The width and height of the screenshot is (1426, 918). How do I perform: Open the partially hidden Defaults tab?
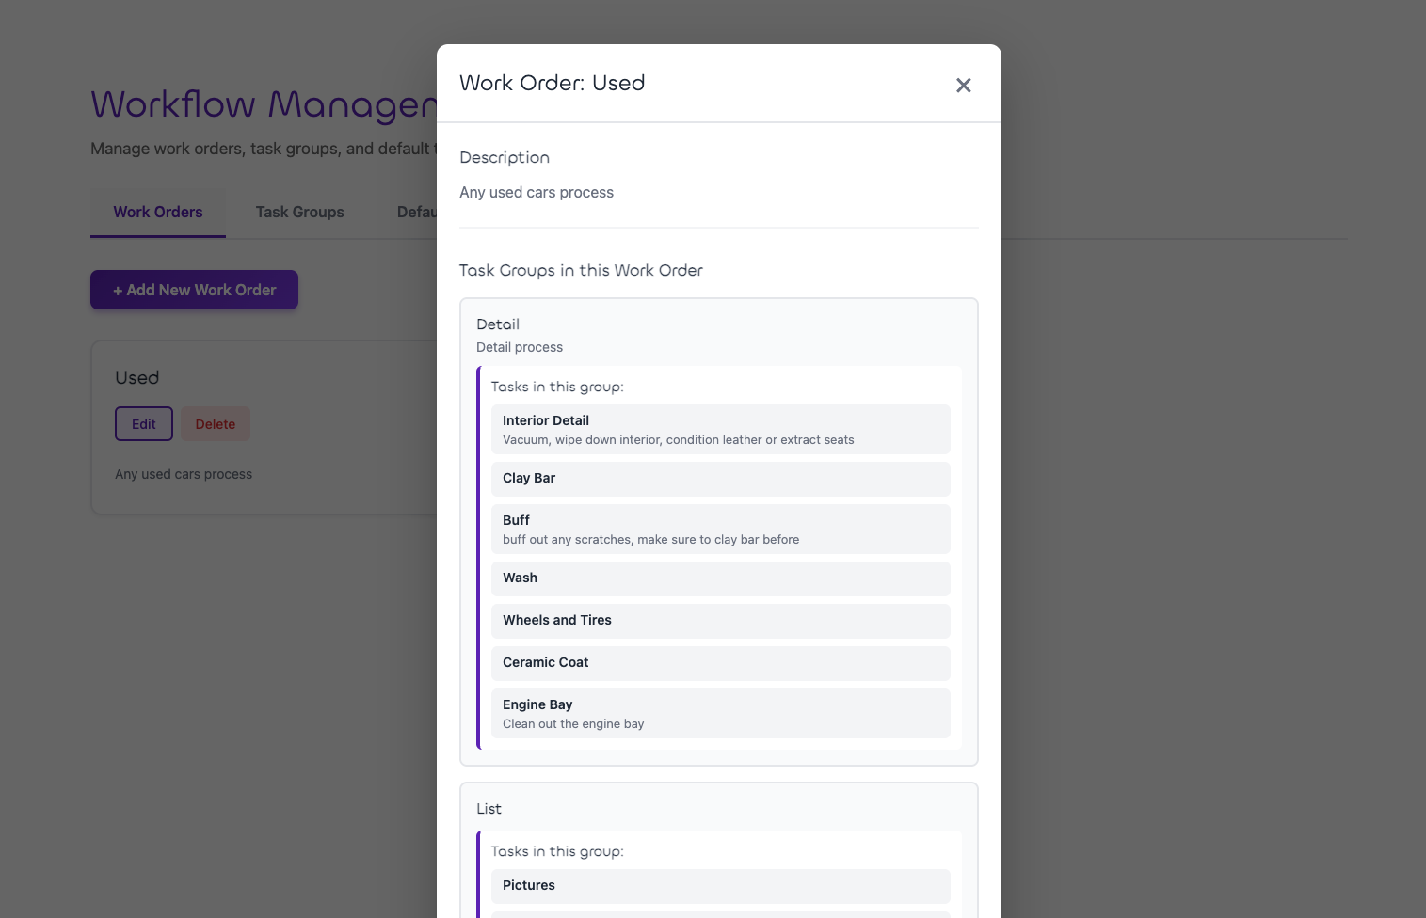416,213
